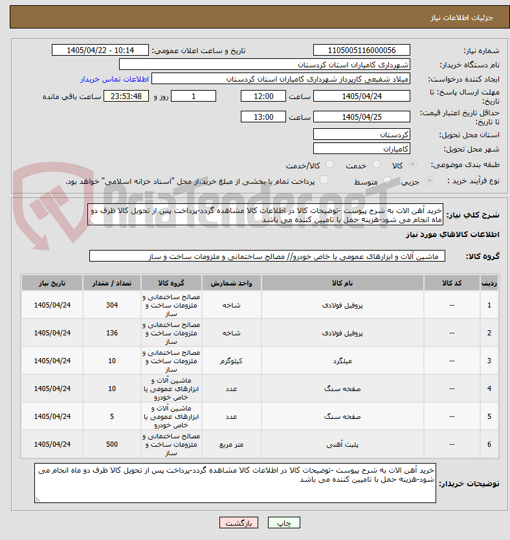This screenshot has width=510, height=540.
Task: Click the resize handle of buyer notes box
Action: coord(38,500)
